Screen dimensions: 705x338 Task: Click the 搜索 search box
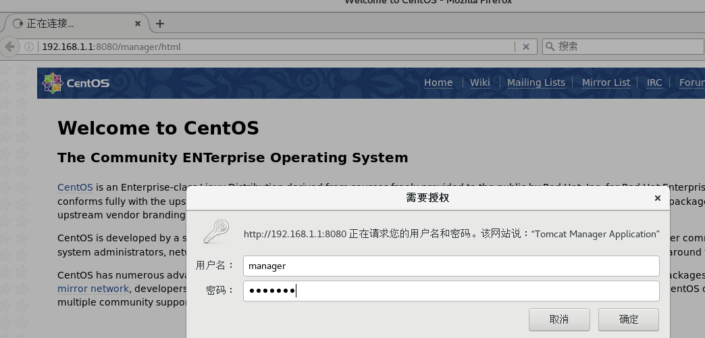pyautogui.click(x=623, y=47)
